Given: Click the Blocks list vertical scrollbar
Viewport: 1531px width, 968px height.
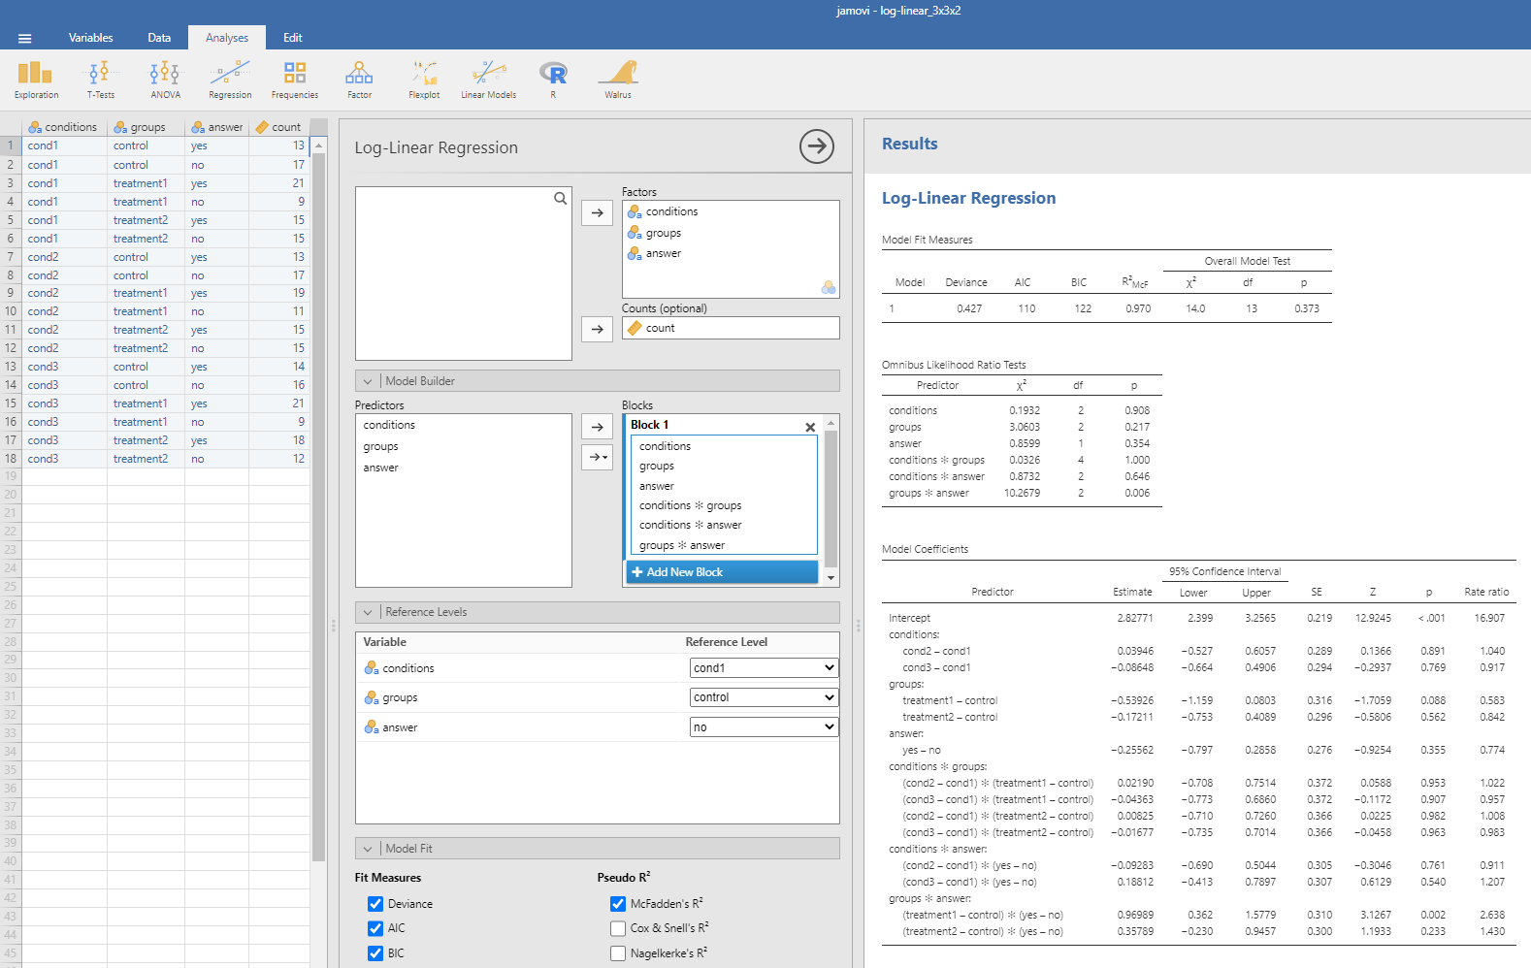Looking at the screenshot, I should 831,500.
